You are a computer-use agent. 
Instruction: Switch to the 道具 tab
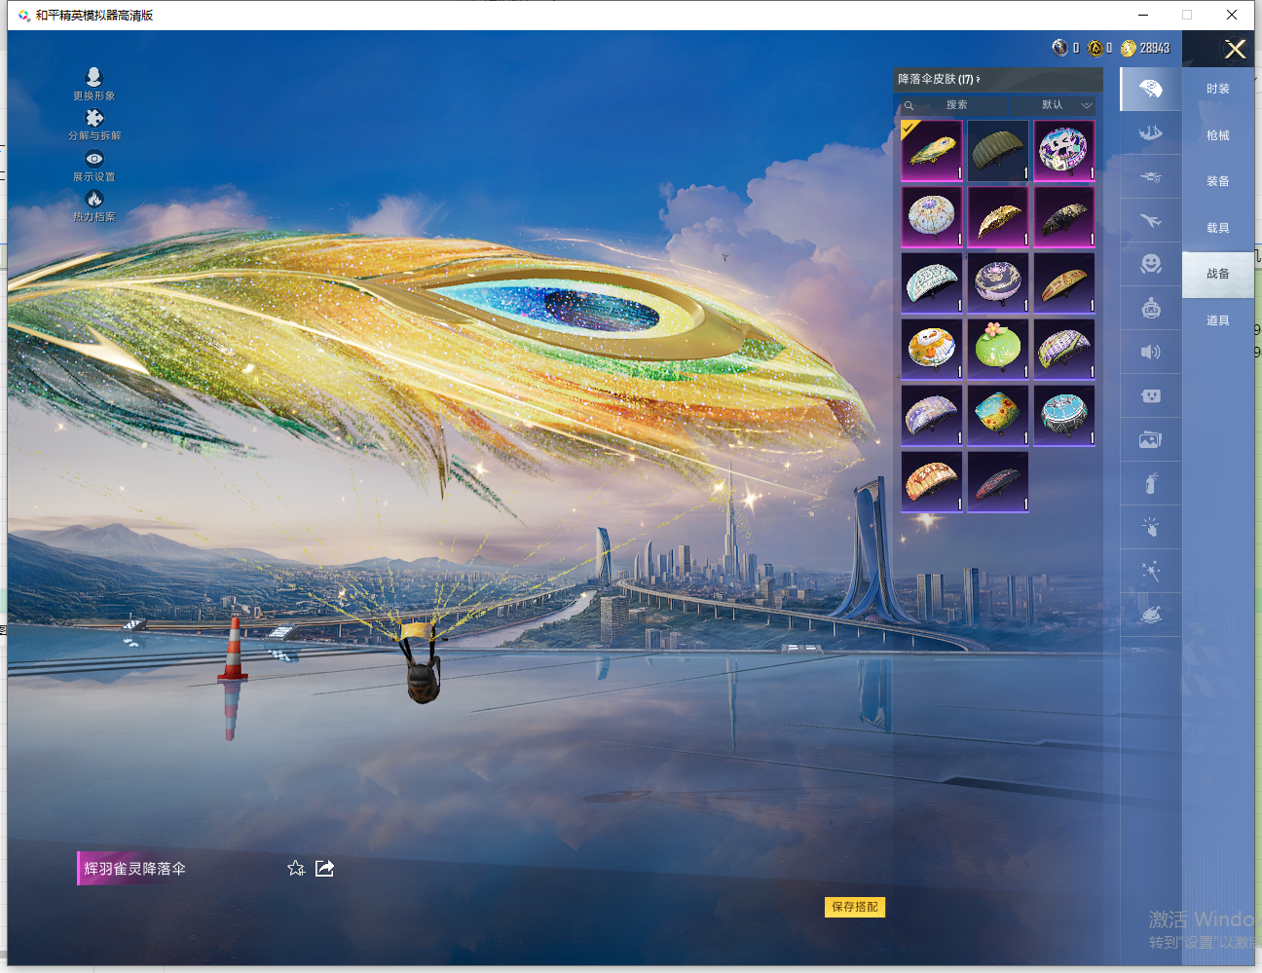point(1218,320)
